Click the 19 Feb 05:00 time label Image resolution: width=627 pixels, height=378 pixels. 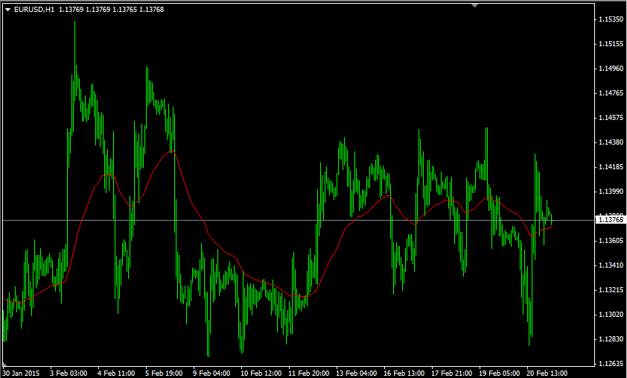pyautogui.click(x=499, y=374)
